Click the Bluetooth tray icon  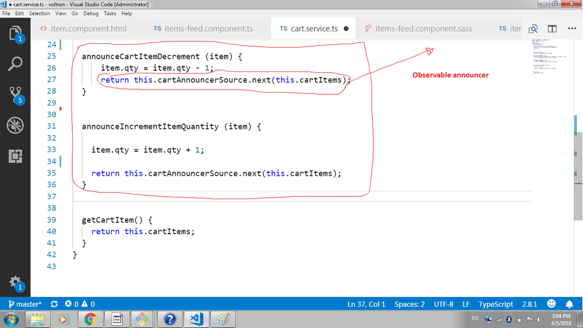point(509,319)
